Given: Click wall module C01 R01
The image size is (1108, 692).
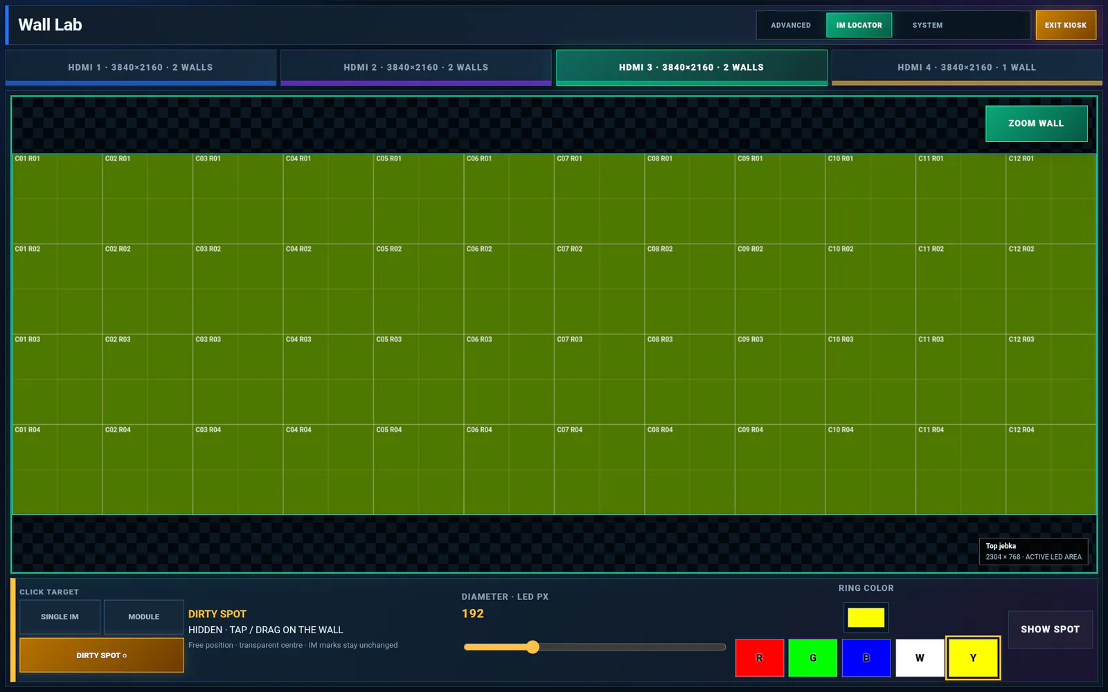Looking at the screenshot, I should point(57,199).
